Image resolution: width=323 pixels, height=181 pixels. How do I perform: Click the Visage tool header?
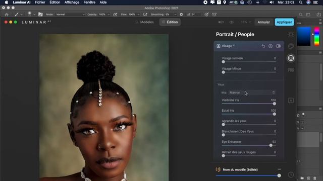249,46
